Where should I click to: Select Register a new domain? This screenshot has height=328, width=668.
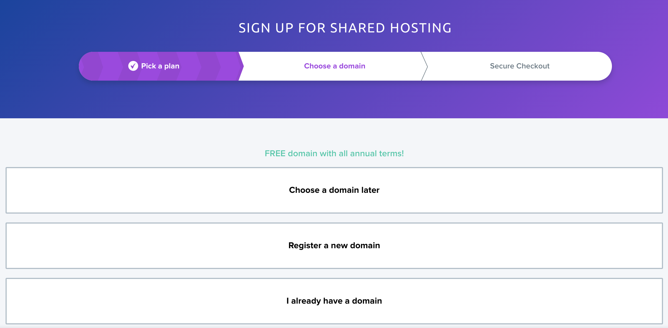pyautogui.click(x=334, y=245)
